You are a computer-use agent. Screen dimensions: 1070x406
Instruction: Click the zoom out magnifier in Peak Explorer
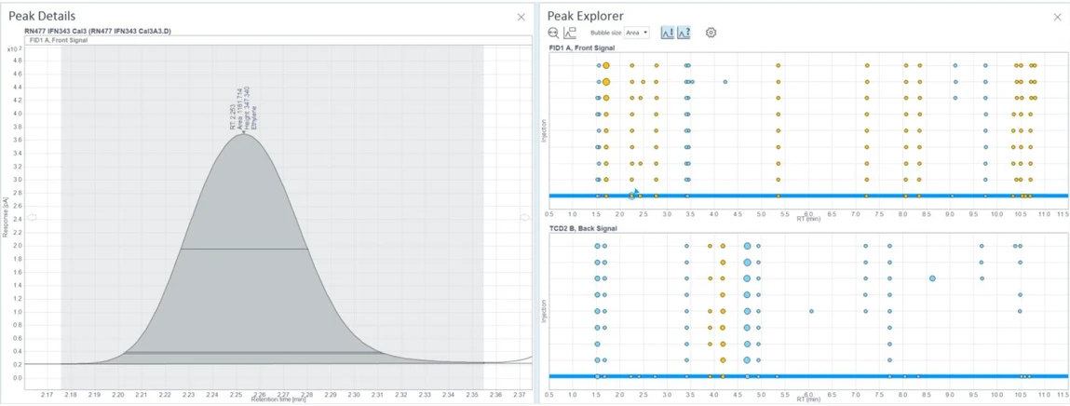pyautogui.click(x=553, y=33)
